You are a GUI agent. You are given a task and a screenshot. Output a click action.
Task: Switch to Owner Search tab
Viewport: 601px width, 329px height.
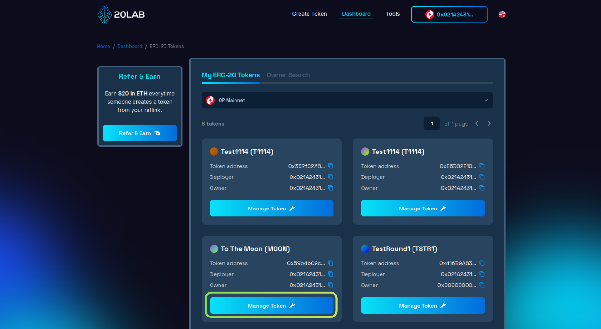[288, 75]
